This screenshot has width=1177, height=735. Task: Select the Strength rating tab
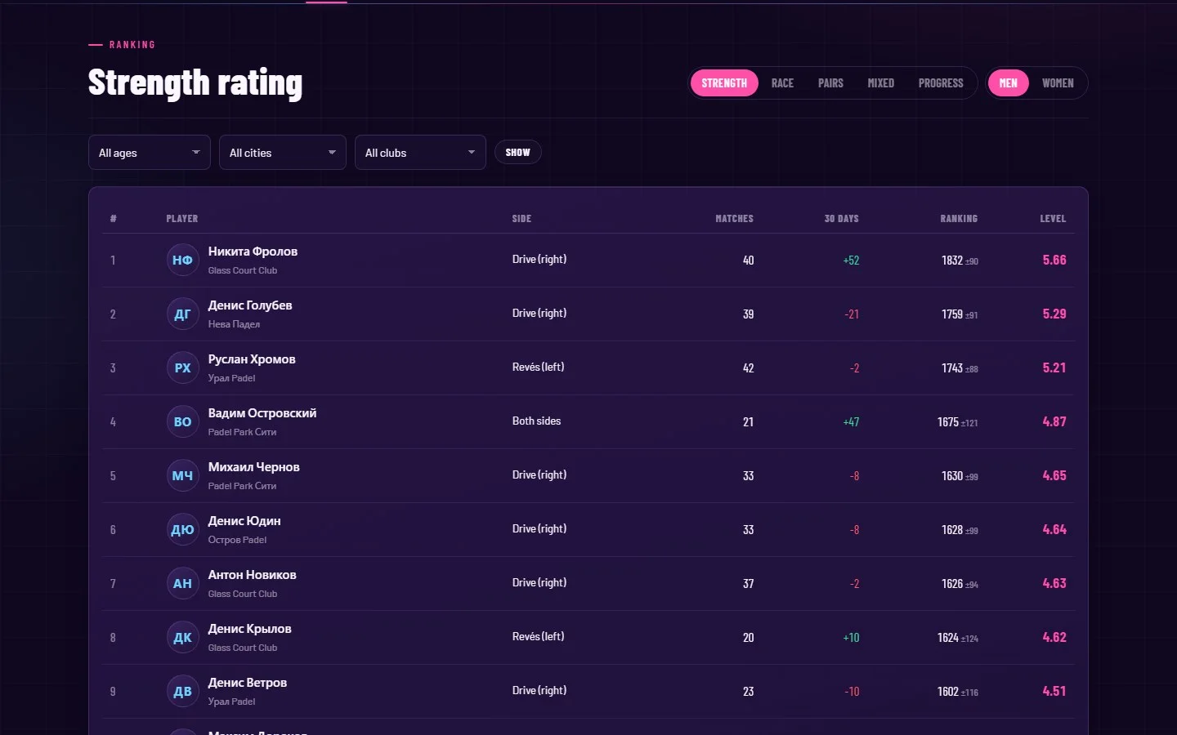click(x=724, y=83)
